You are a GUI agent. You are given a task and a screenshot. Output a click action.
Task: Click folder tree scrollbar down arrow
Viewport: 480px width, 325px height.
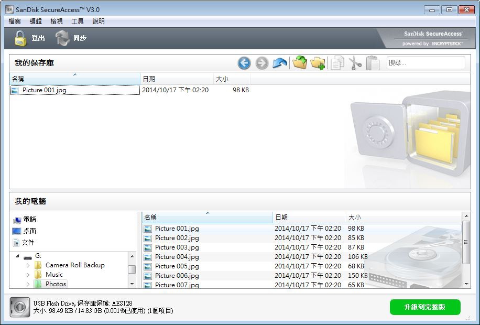coord(132,284)
